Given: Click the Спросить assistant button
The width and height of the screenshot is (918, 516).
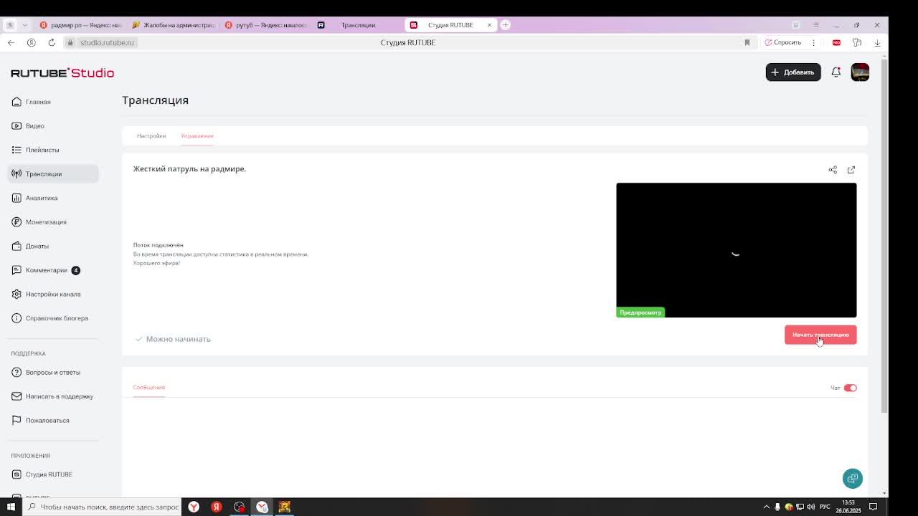Looking at the screenshot, I should click(782, 42).
